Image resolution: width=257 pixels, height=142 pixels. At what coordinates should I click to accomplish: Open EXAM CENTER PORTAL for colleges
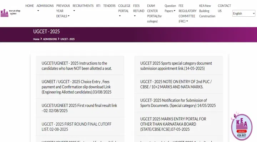click(x=155, y=13)
